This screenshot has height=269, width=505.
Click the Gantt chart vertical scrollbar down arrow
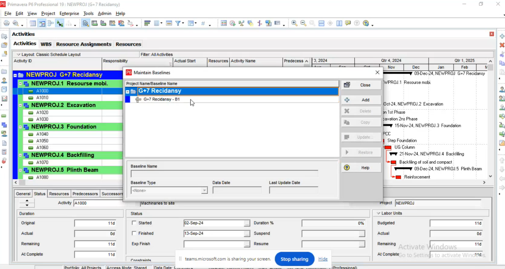coord(490,176)
